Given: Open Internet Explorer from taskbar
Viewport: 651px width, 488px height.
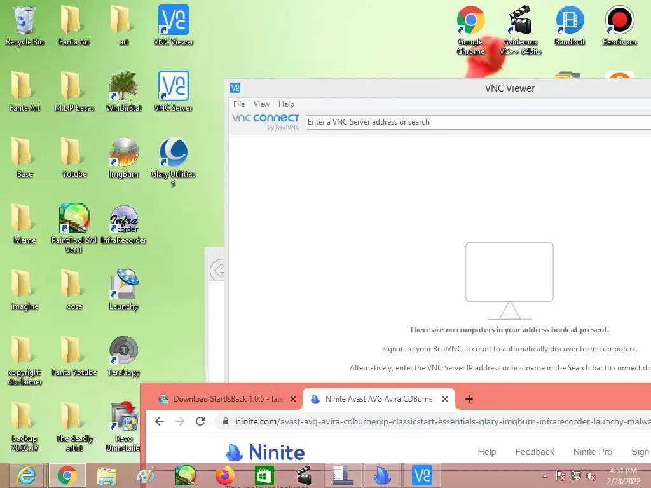Looking at the screenshot, I should (x=27, y=475).
